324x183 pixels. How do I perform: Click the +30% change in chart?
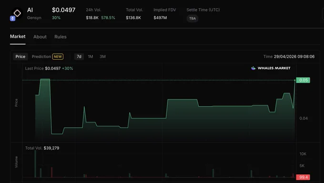coord(68,69)
